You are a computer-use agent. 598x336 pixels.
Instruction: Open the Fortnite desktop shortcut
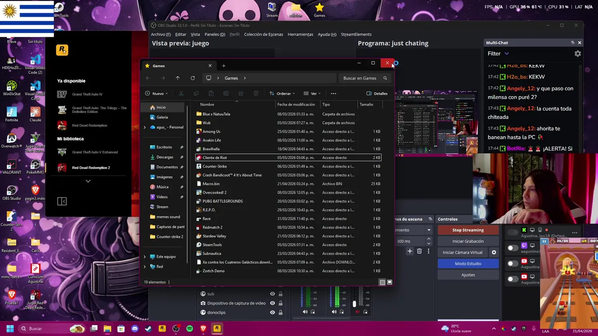12,114
